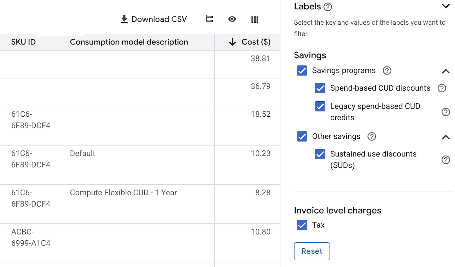Click the nested rows tree view icon
Viewport: 455px width, 267px height.
coord(209,19)
